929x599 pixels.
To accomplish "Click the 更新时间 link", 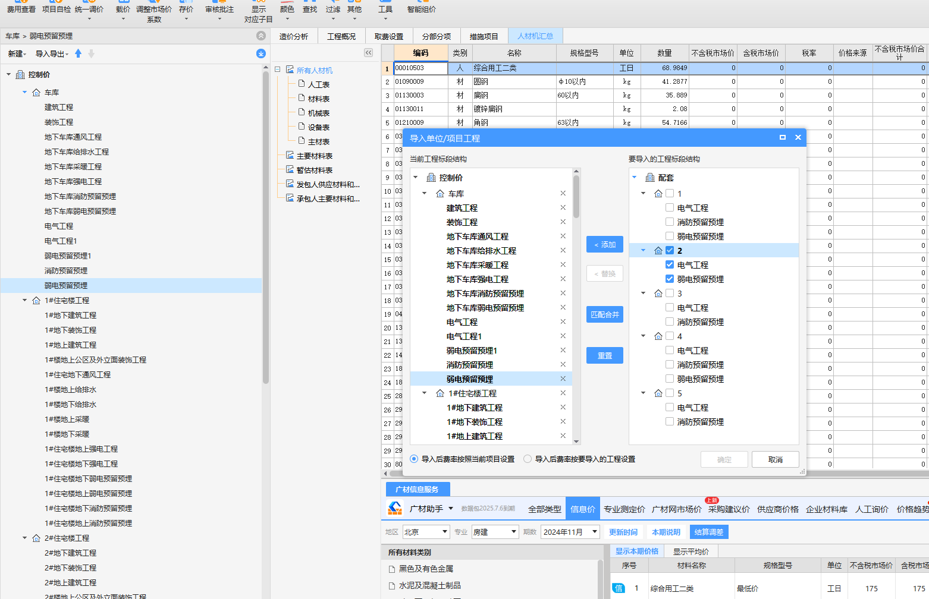I will pos(623,532).
